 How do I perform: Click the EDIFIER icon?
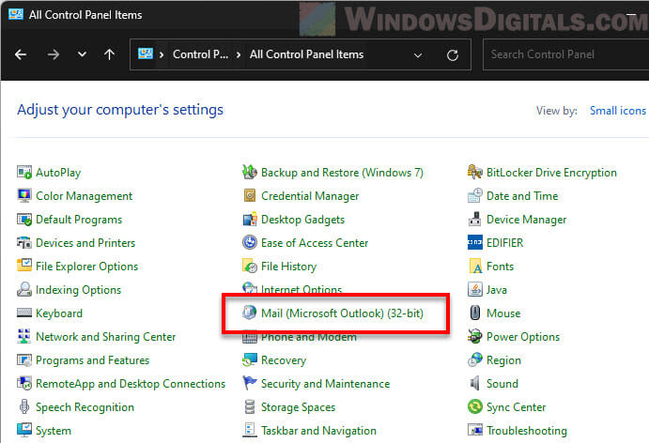click(474, 243)
